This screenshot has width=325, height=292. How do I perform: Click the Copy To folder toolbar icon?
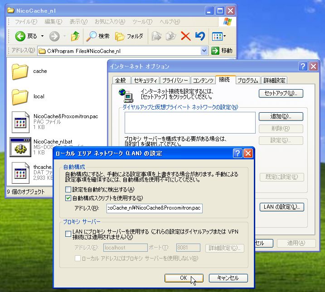(171, 36)
